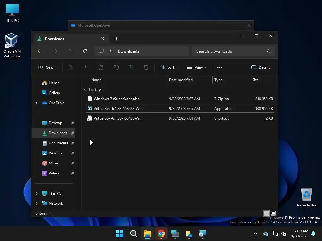Click the Copy icon in toolbar
Viewport: 322px width, 241px height.
coord(86,67)
